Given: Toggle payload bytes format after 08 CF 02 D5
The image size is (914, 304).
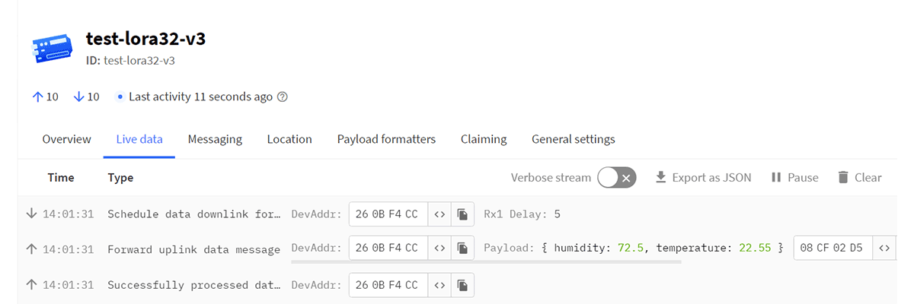Looking at the screenshot, I should 884,248.
